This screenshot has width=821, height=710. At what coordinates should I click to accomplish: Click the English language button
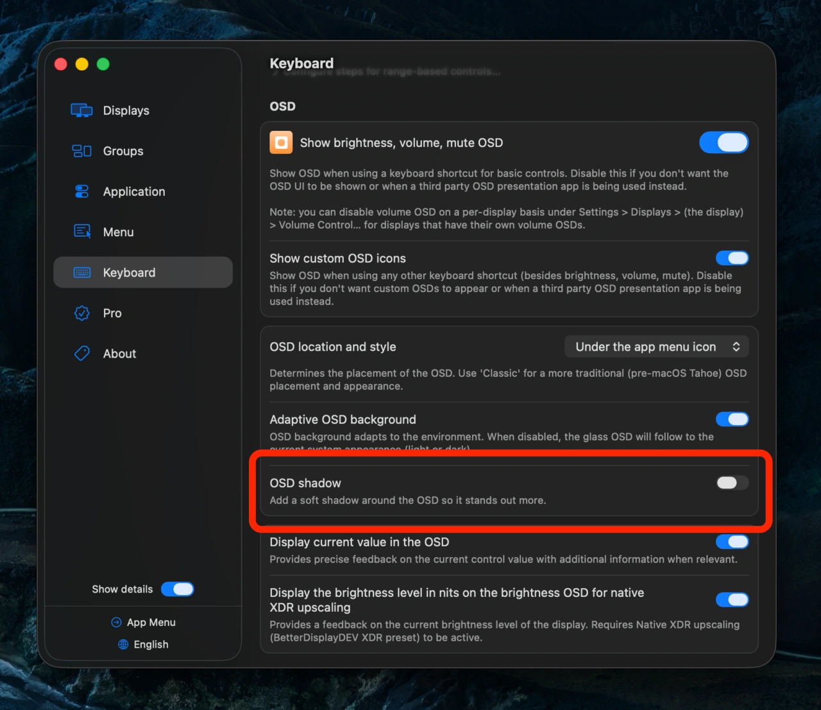(x=151, y=645)
